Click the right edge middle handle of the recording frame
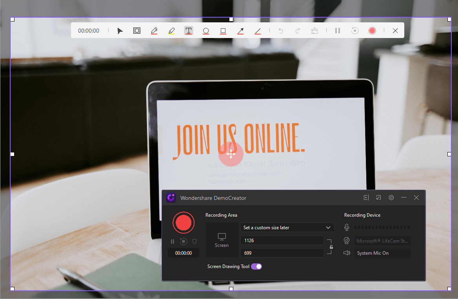 pyautogui.click(x=449, y=154)
